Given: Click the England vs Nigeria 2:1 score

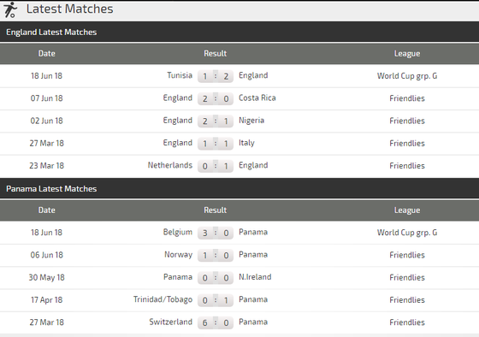Looking at the screenshot, I should [x=216, y=121].
